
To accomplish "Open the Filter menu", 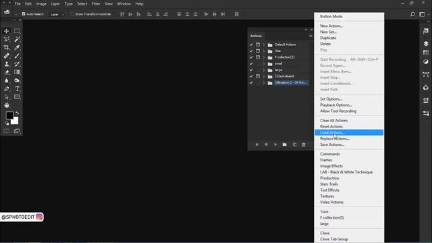I will pos(96,4).
